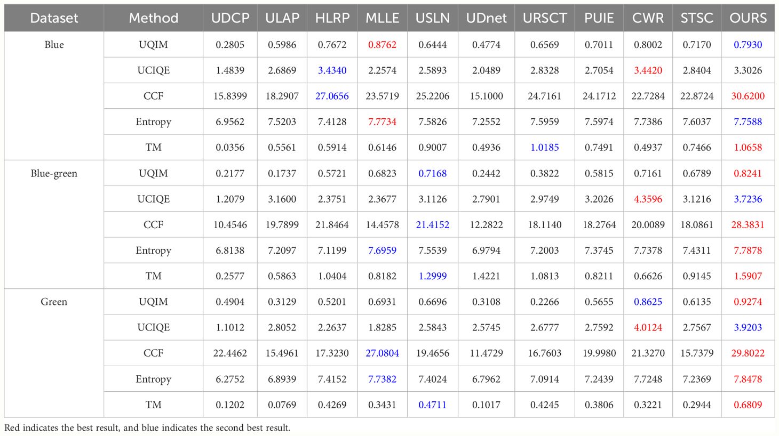Click the Green dataset label

coord(54,302)
